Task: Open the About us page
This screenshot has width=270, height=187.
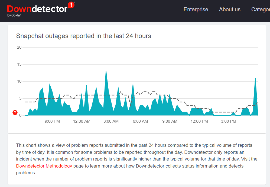Action: pos(229,9)
